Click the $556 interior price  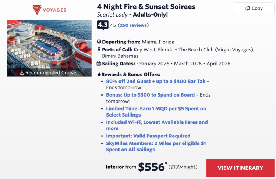(x=151, y=167)
